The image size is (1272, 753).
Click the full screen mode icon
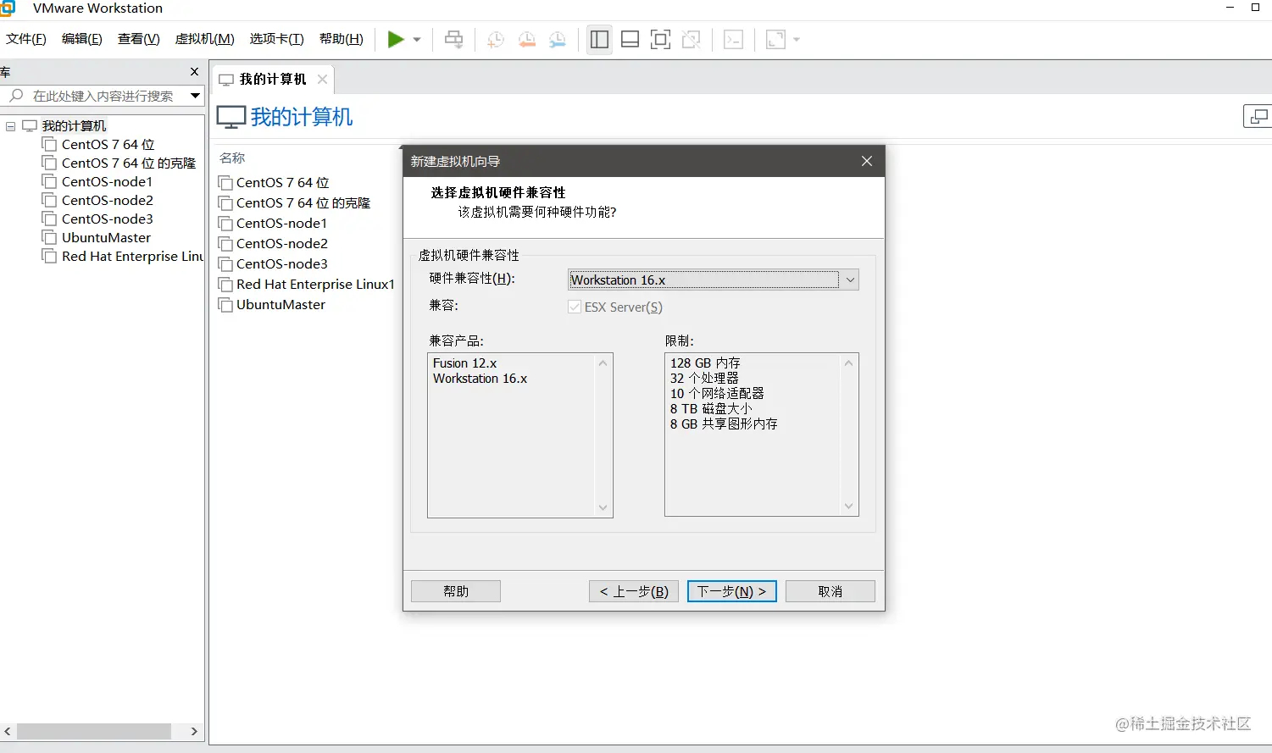click(x=660, y=39)
